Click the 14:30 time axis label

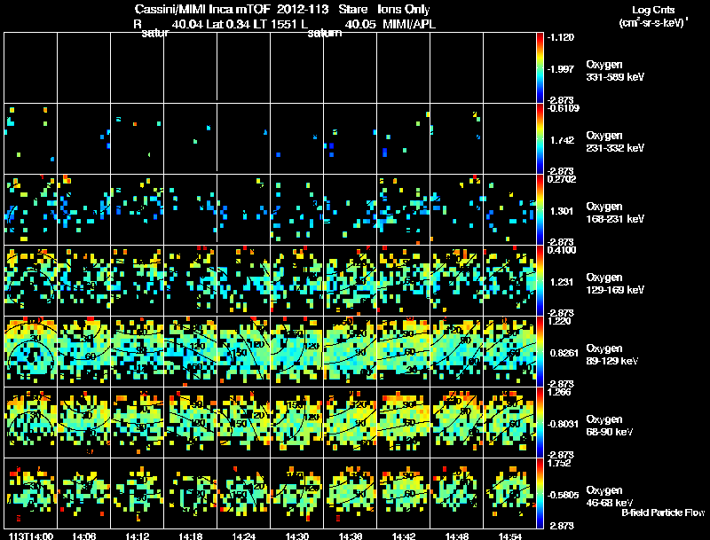point(297,536)
